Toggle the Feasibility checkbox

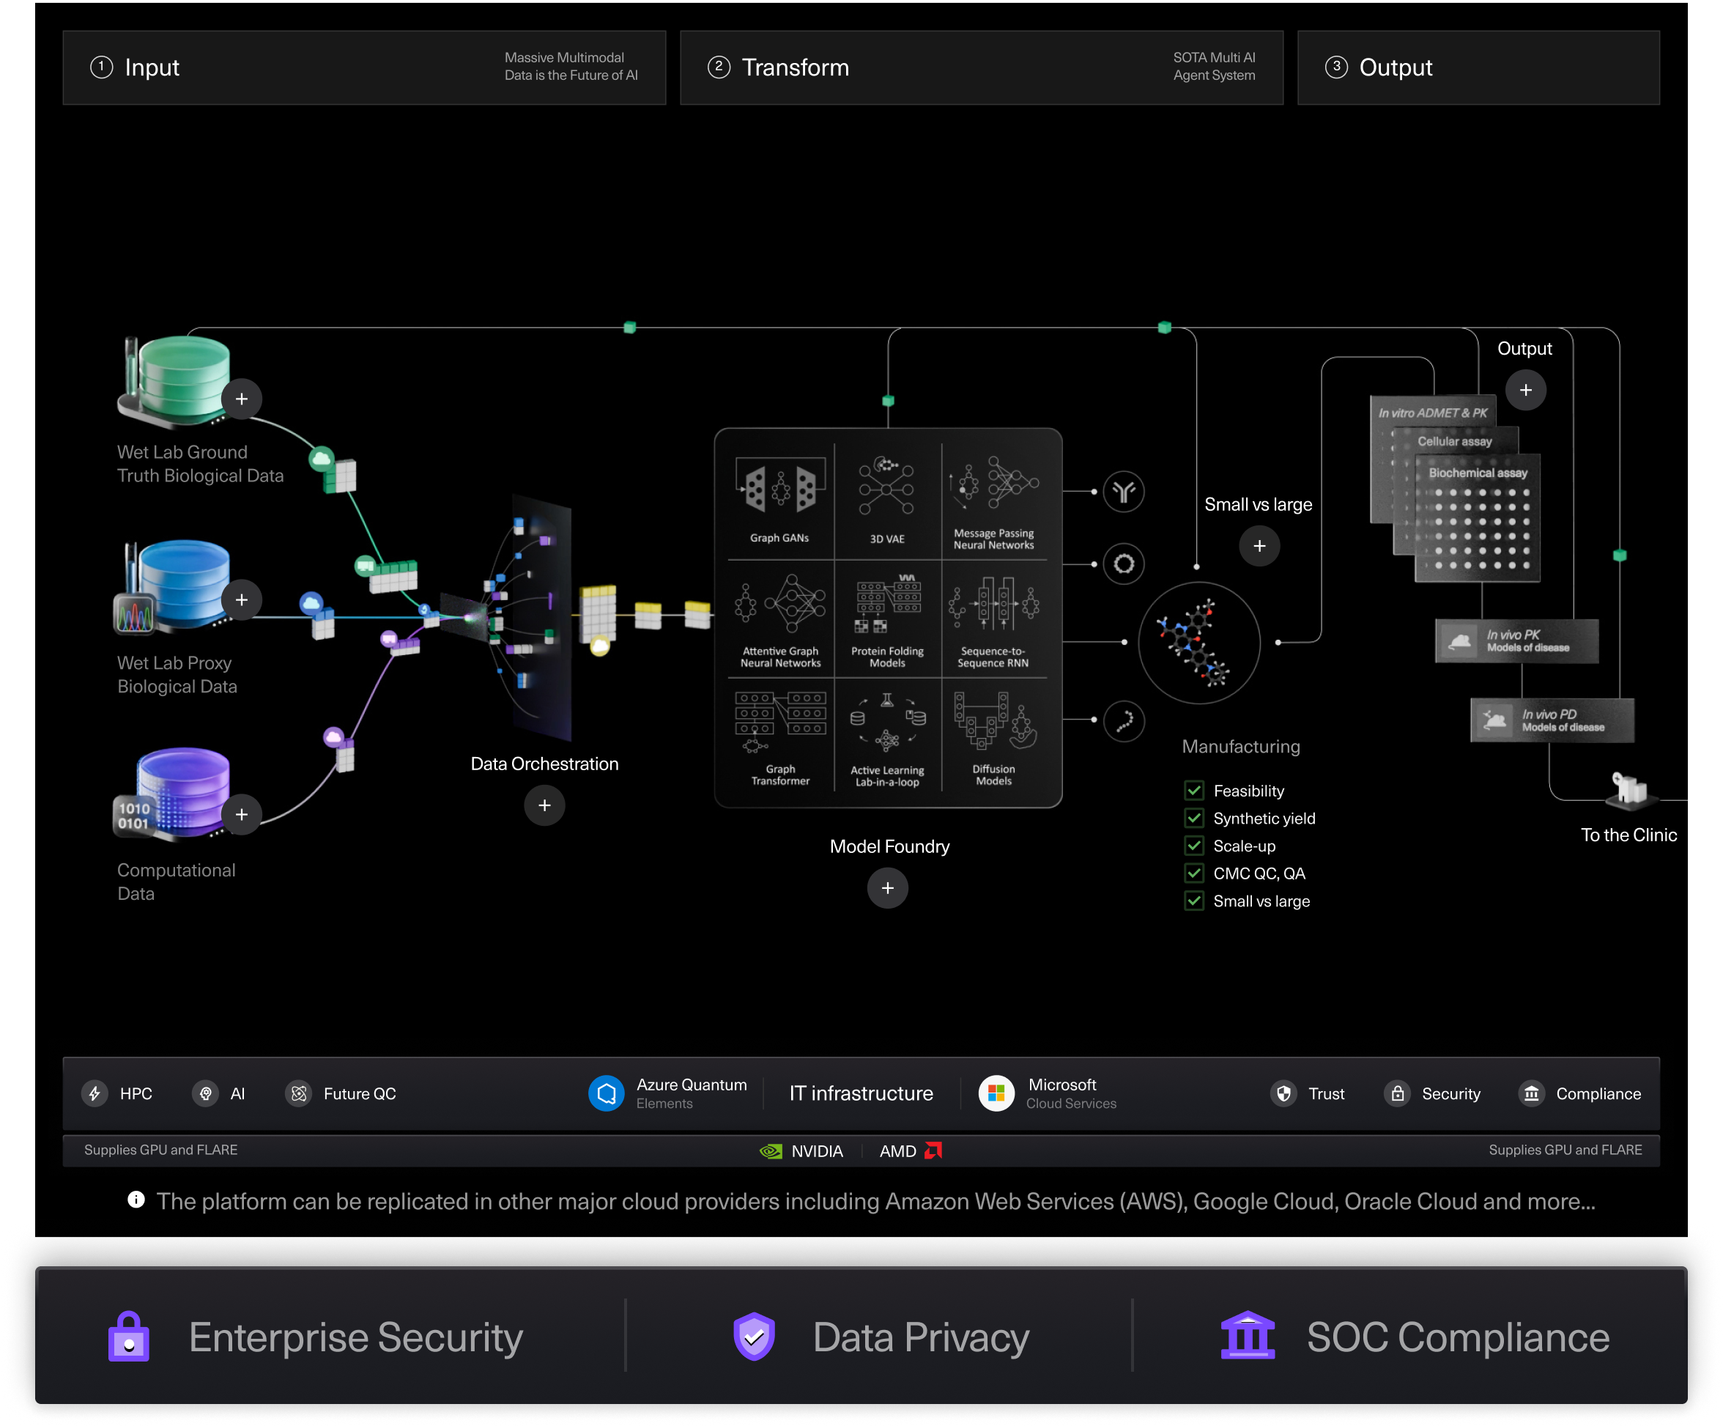click(x=1194, y=791)
